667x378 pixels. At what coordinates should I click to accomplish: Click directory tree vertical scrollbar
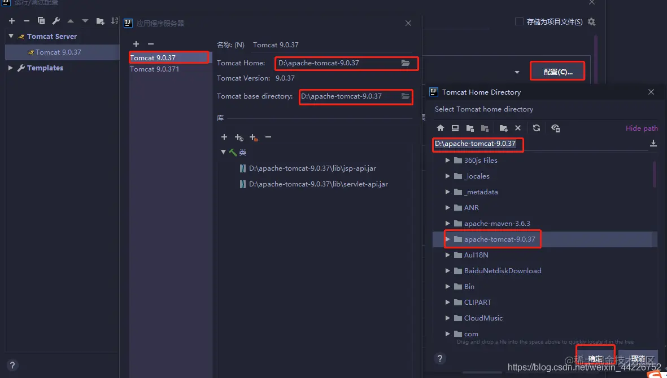[655, 174]
